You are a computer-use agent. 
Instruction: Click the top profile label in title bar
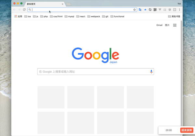(x=179, y=4)
